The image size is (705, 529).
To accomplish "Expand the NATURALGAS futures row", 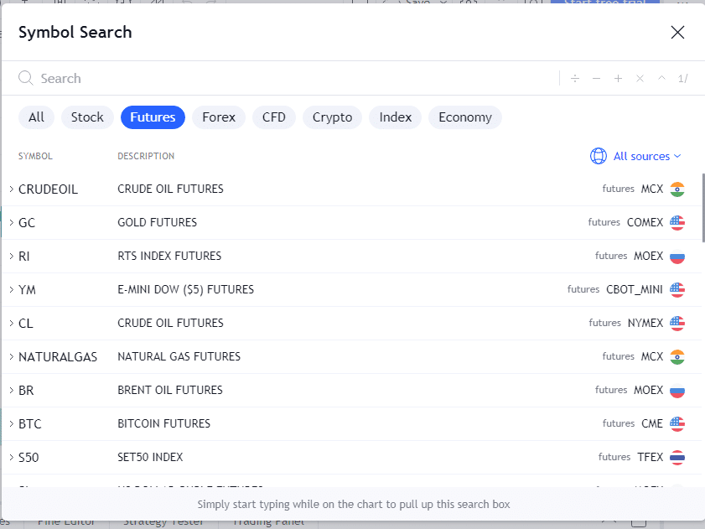I will point(11,356).
